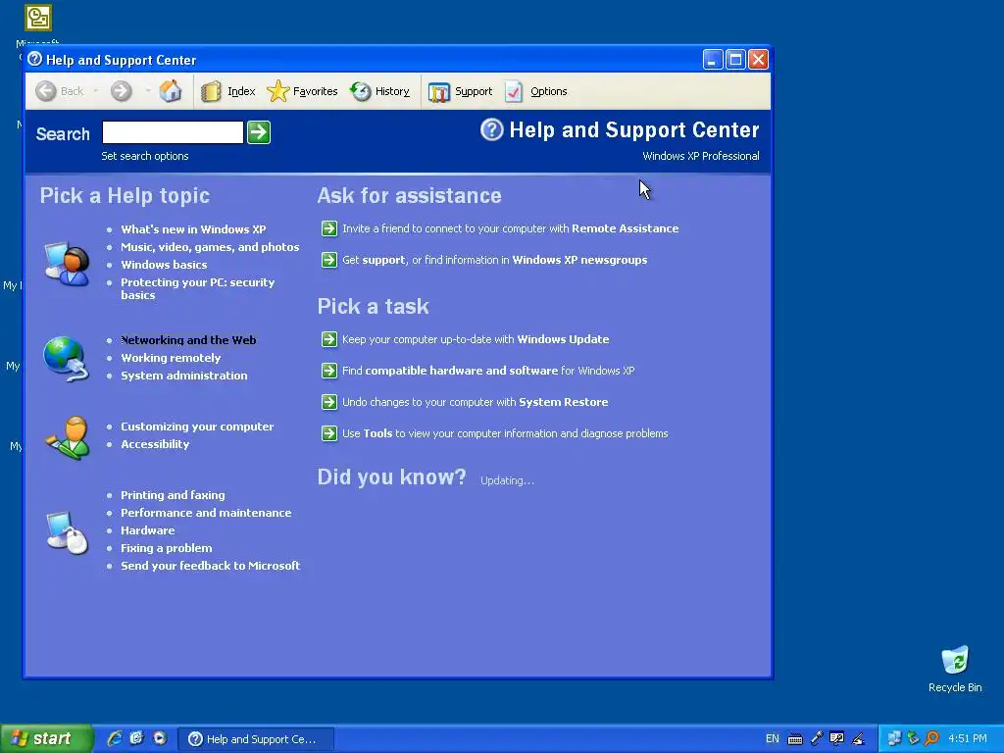Open Set search options link
This screenshot has height=753, width=1004.
(145, 156)
